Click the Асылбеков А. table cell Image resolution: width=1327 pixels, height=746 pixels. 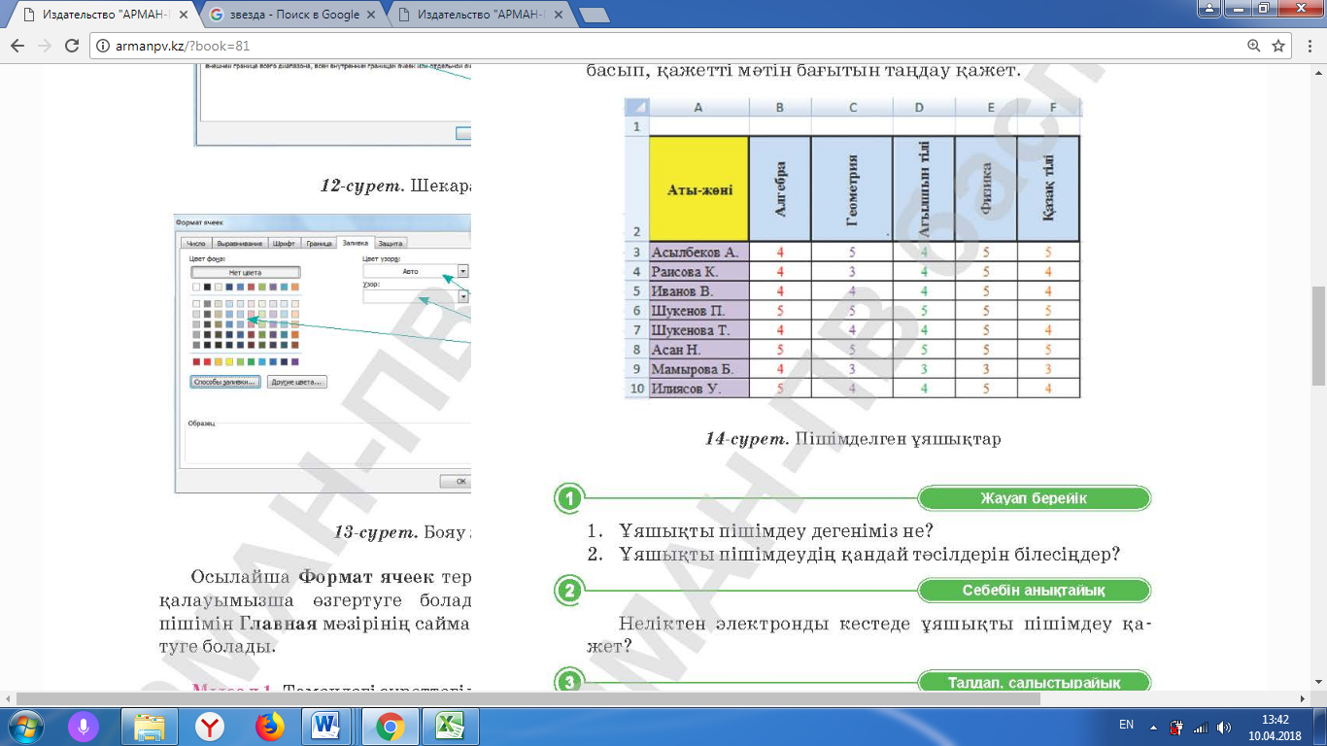pos(699,252)
